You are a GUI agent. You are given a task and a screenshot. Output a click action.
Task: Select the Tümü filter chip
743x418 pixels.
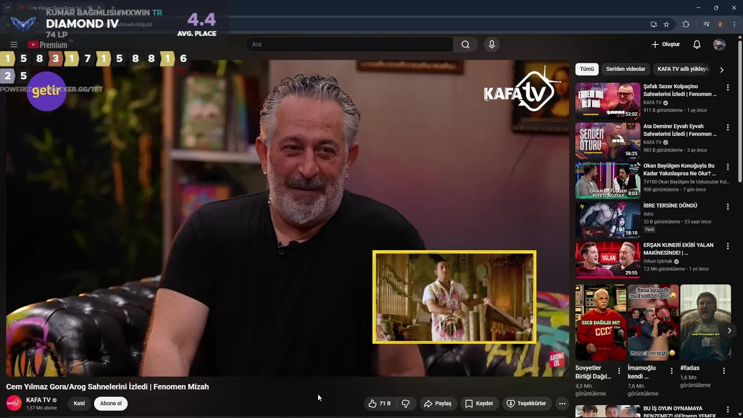[587, 69]
